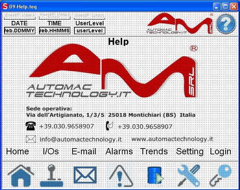Open the Setting wrench and screwdriver icon
Image resolution: width=240 pixels, height=190 pixels.
click(189, 176)
